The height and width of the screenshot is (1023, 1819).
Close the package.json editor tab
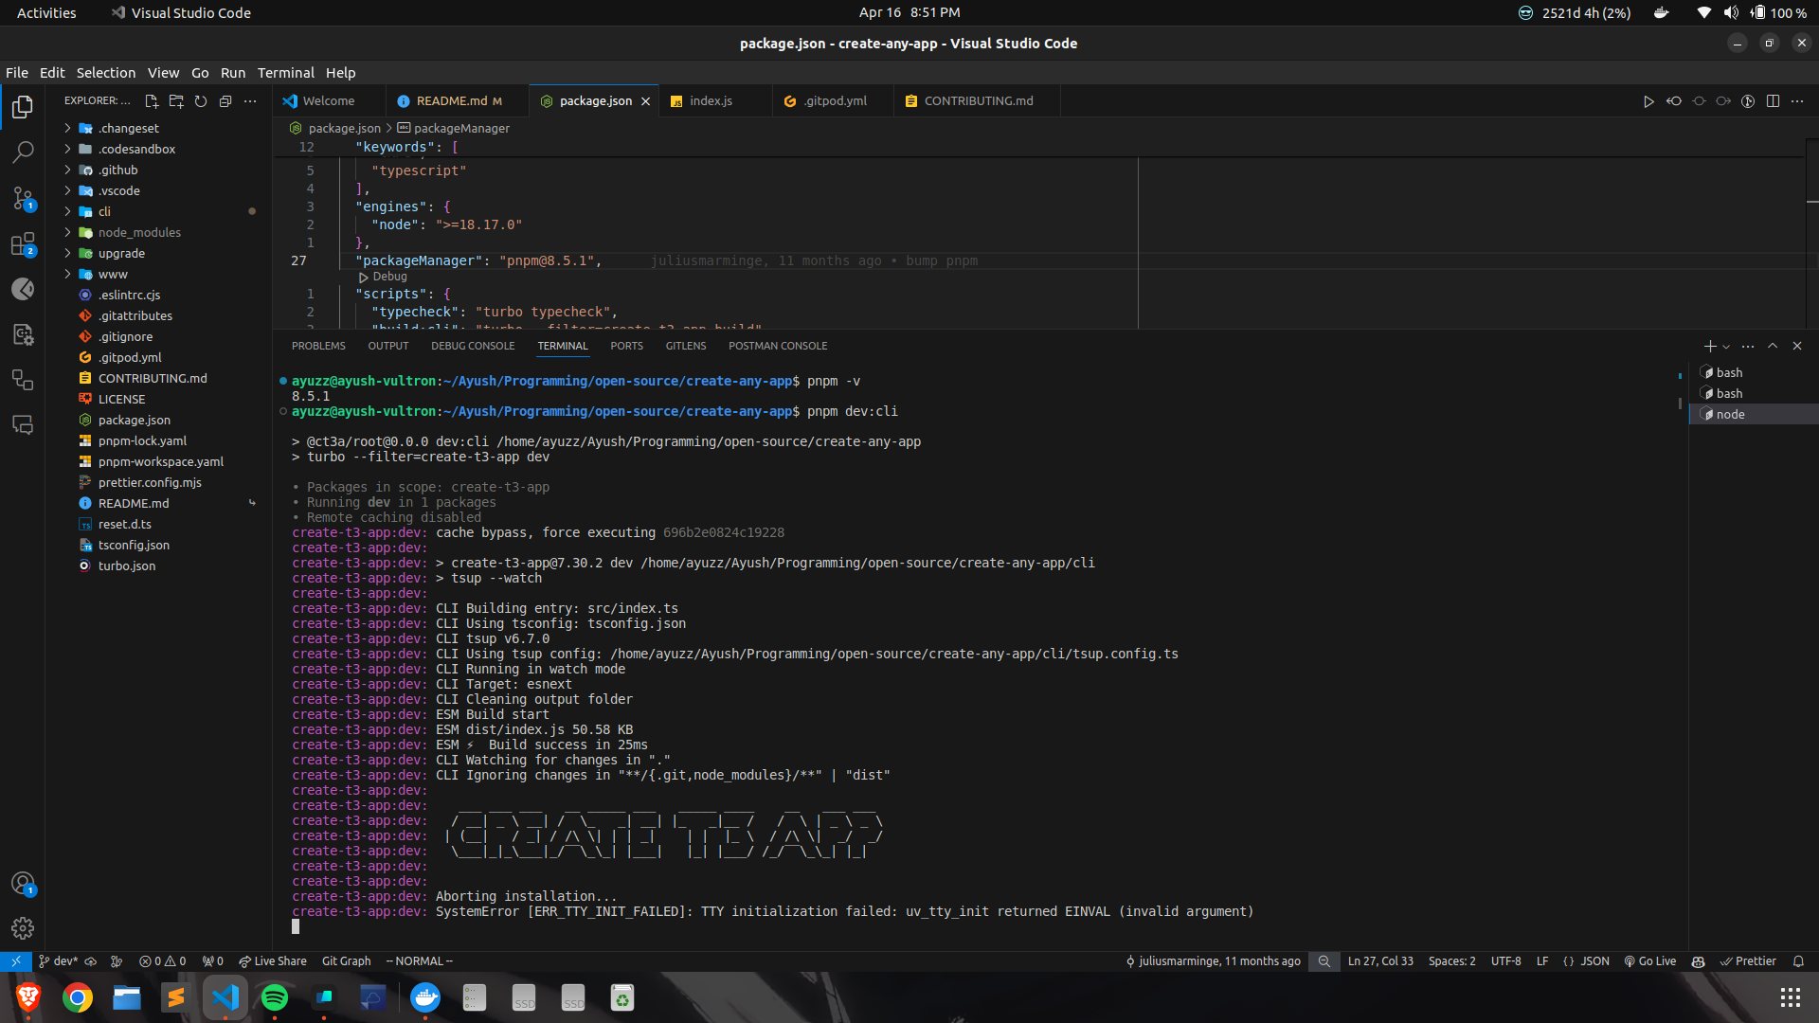(646, 101)
